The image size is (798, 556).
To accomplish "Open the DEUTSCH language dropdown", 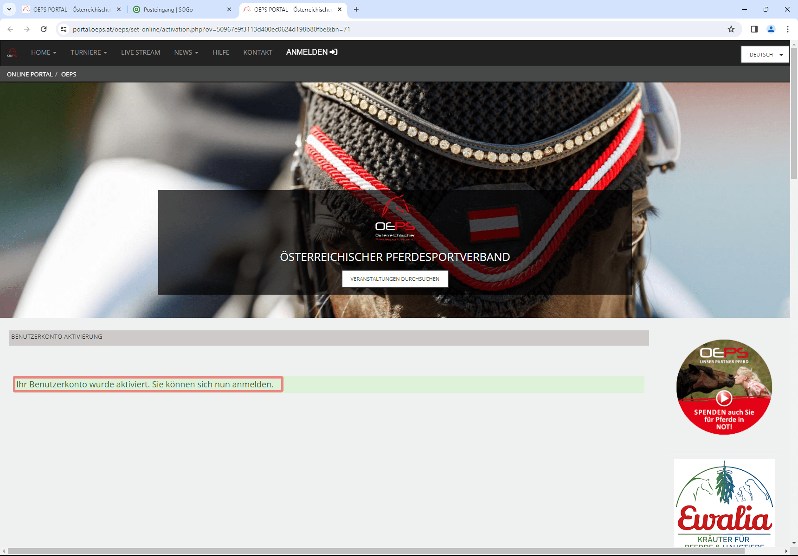I will tap(765, 55).
